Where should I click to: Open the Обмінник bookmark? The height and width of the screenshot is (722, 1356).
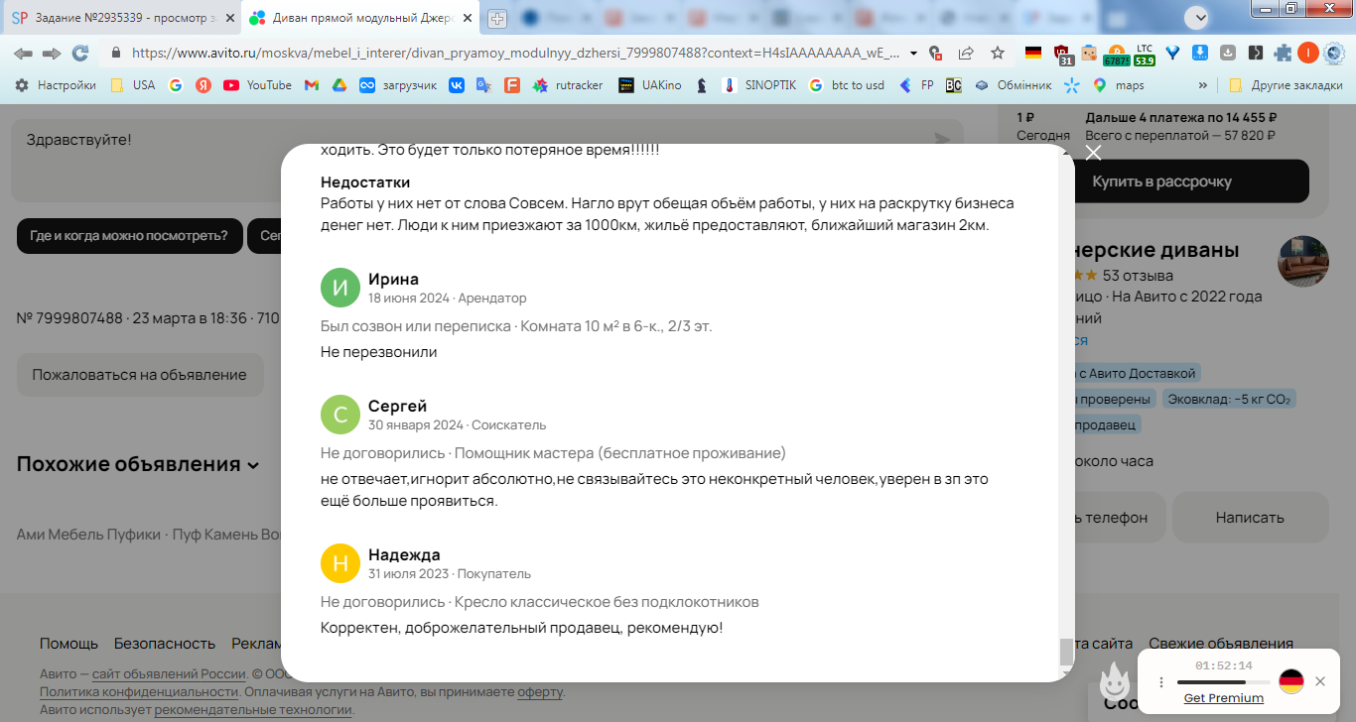(1013, 85)
